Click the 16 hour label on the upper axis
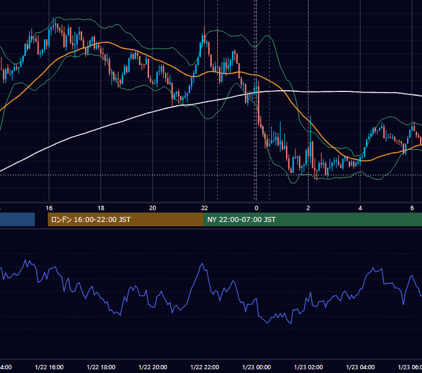This screenshot has width=422, height=373. point(49,208)
